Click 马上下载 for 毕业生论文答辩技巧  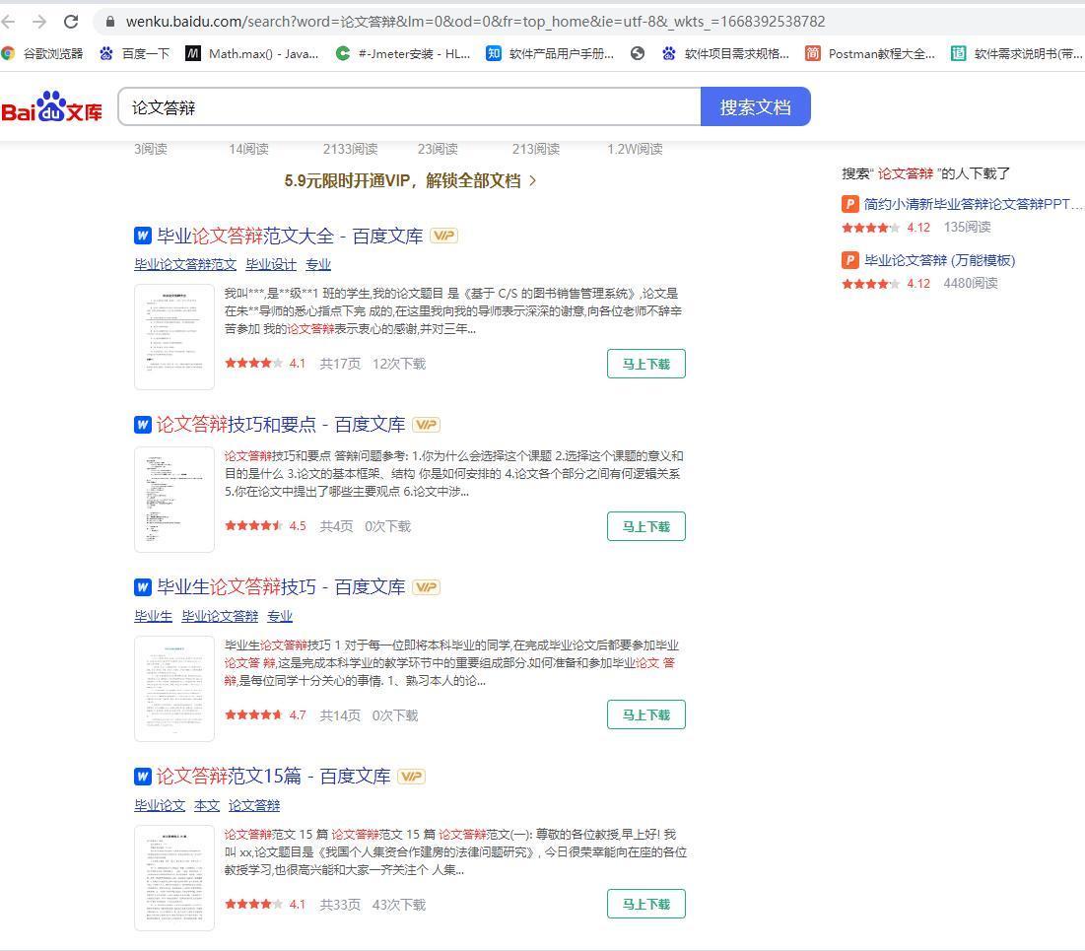(645, 714)
